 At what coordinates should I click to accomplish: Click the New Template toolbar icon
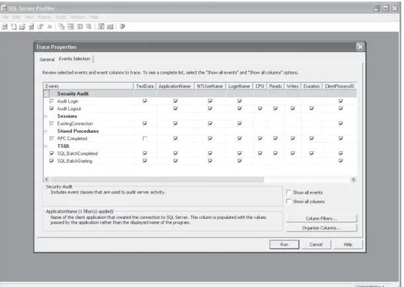13,26
